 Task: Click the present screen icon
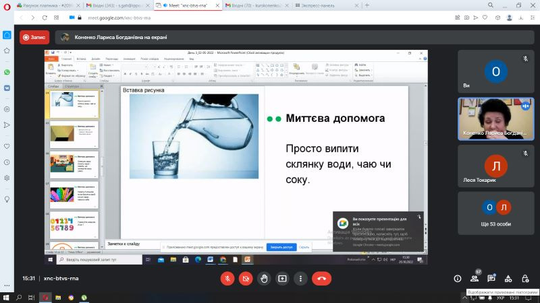click(282, 279)
